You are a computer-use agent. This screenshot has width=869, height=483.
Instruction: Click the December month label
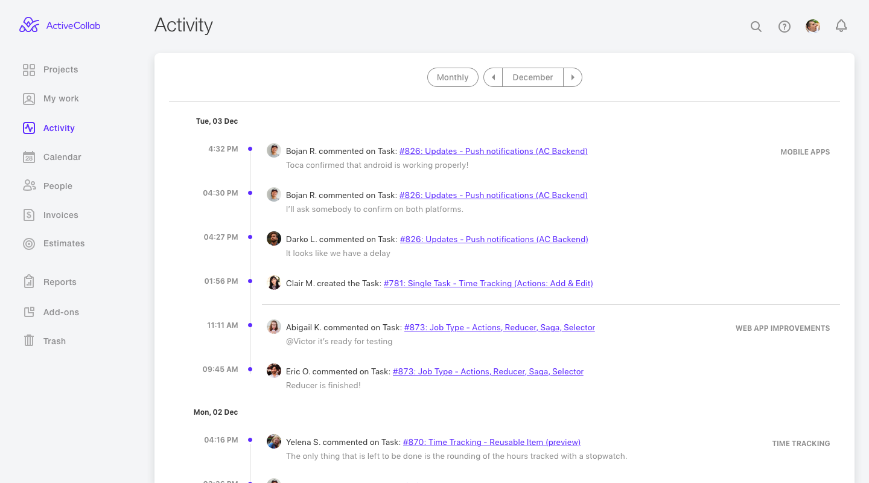coord(533,77)
